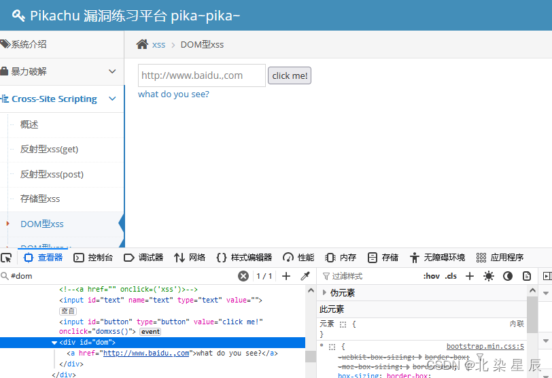Screen dimensions: 552x378
Task: Click the markup pane scroll-up arrow
Action: 311,291
